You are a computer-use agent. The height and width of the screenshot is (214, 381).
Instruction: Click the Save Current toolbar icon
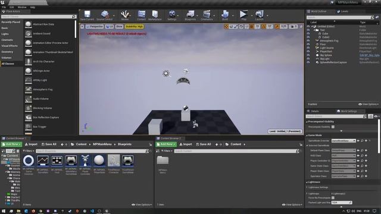(87, 15)
